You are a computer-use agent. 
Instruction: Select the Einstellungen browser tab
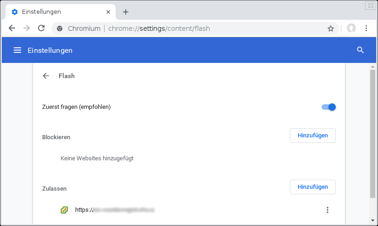[x=60, y=12]
